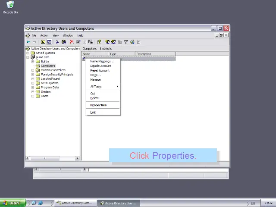Screen dimensions: 276x207
Task: Click the blue quick launch icon beside Start
Action: (34, 203)
